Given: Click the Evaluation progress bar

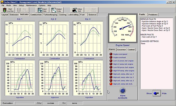Looking at the screenshot, I should tap(25, 103).
